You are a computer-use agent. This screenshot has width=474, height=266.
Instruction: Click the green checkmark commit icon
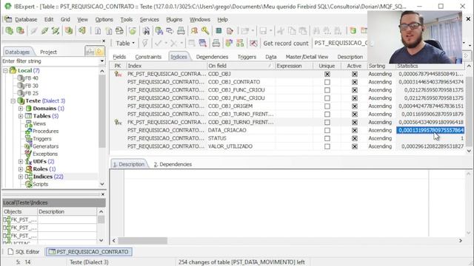click(158, 43)
